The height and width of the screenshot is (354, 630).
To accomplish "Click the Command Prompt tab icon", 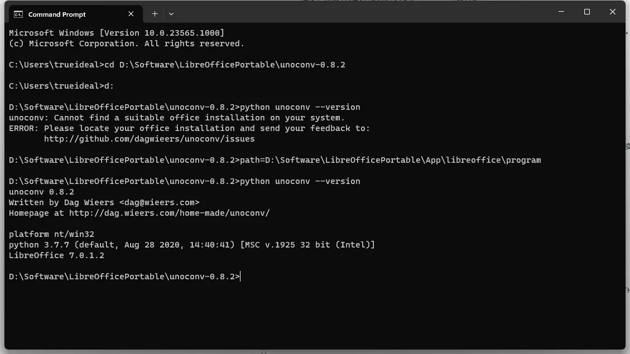I will click(x=18, y=14).
